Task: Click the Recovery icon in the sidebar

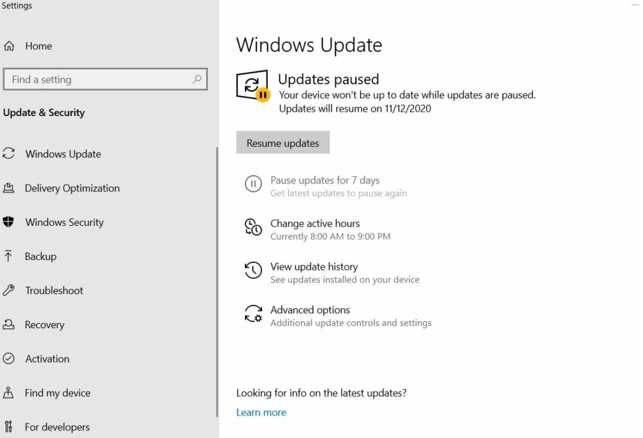Action: pos(8,324)
